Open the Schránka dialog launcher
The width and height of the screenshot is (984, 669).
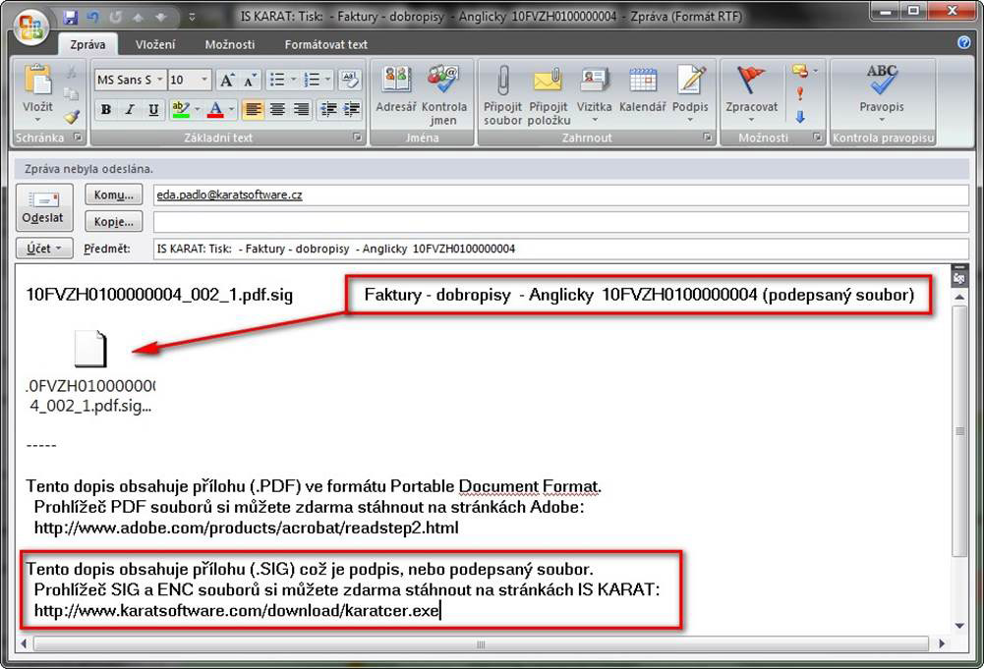[x=78, y=138]
